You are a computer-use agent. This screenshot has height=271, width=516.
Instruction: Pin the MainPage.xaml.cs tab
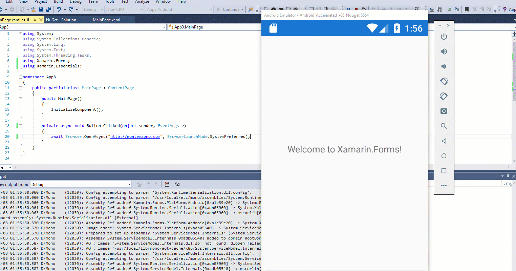coord(35,20)
